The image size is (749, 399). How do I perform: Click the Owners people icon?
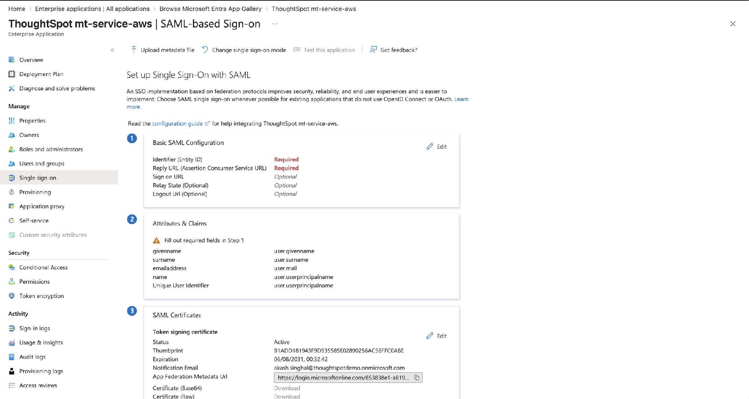coord(12,135)
